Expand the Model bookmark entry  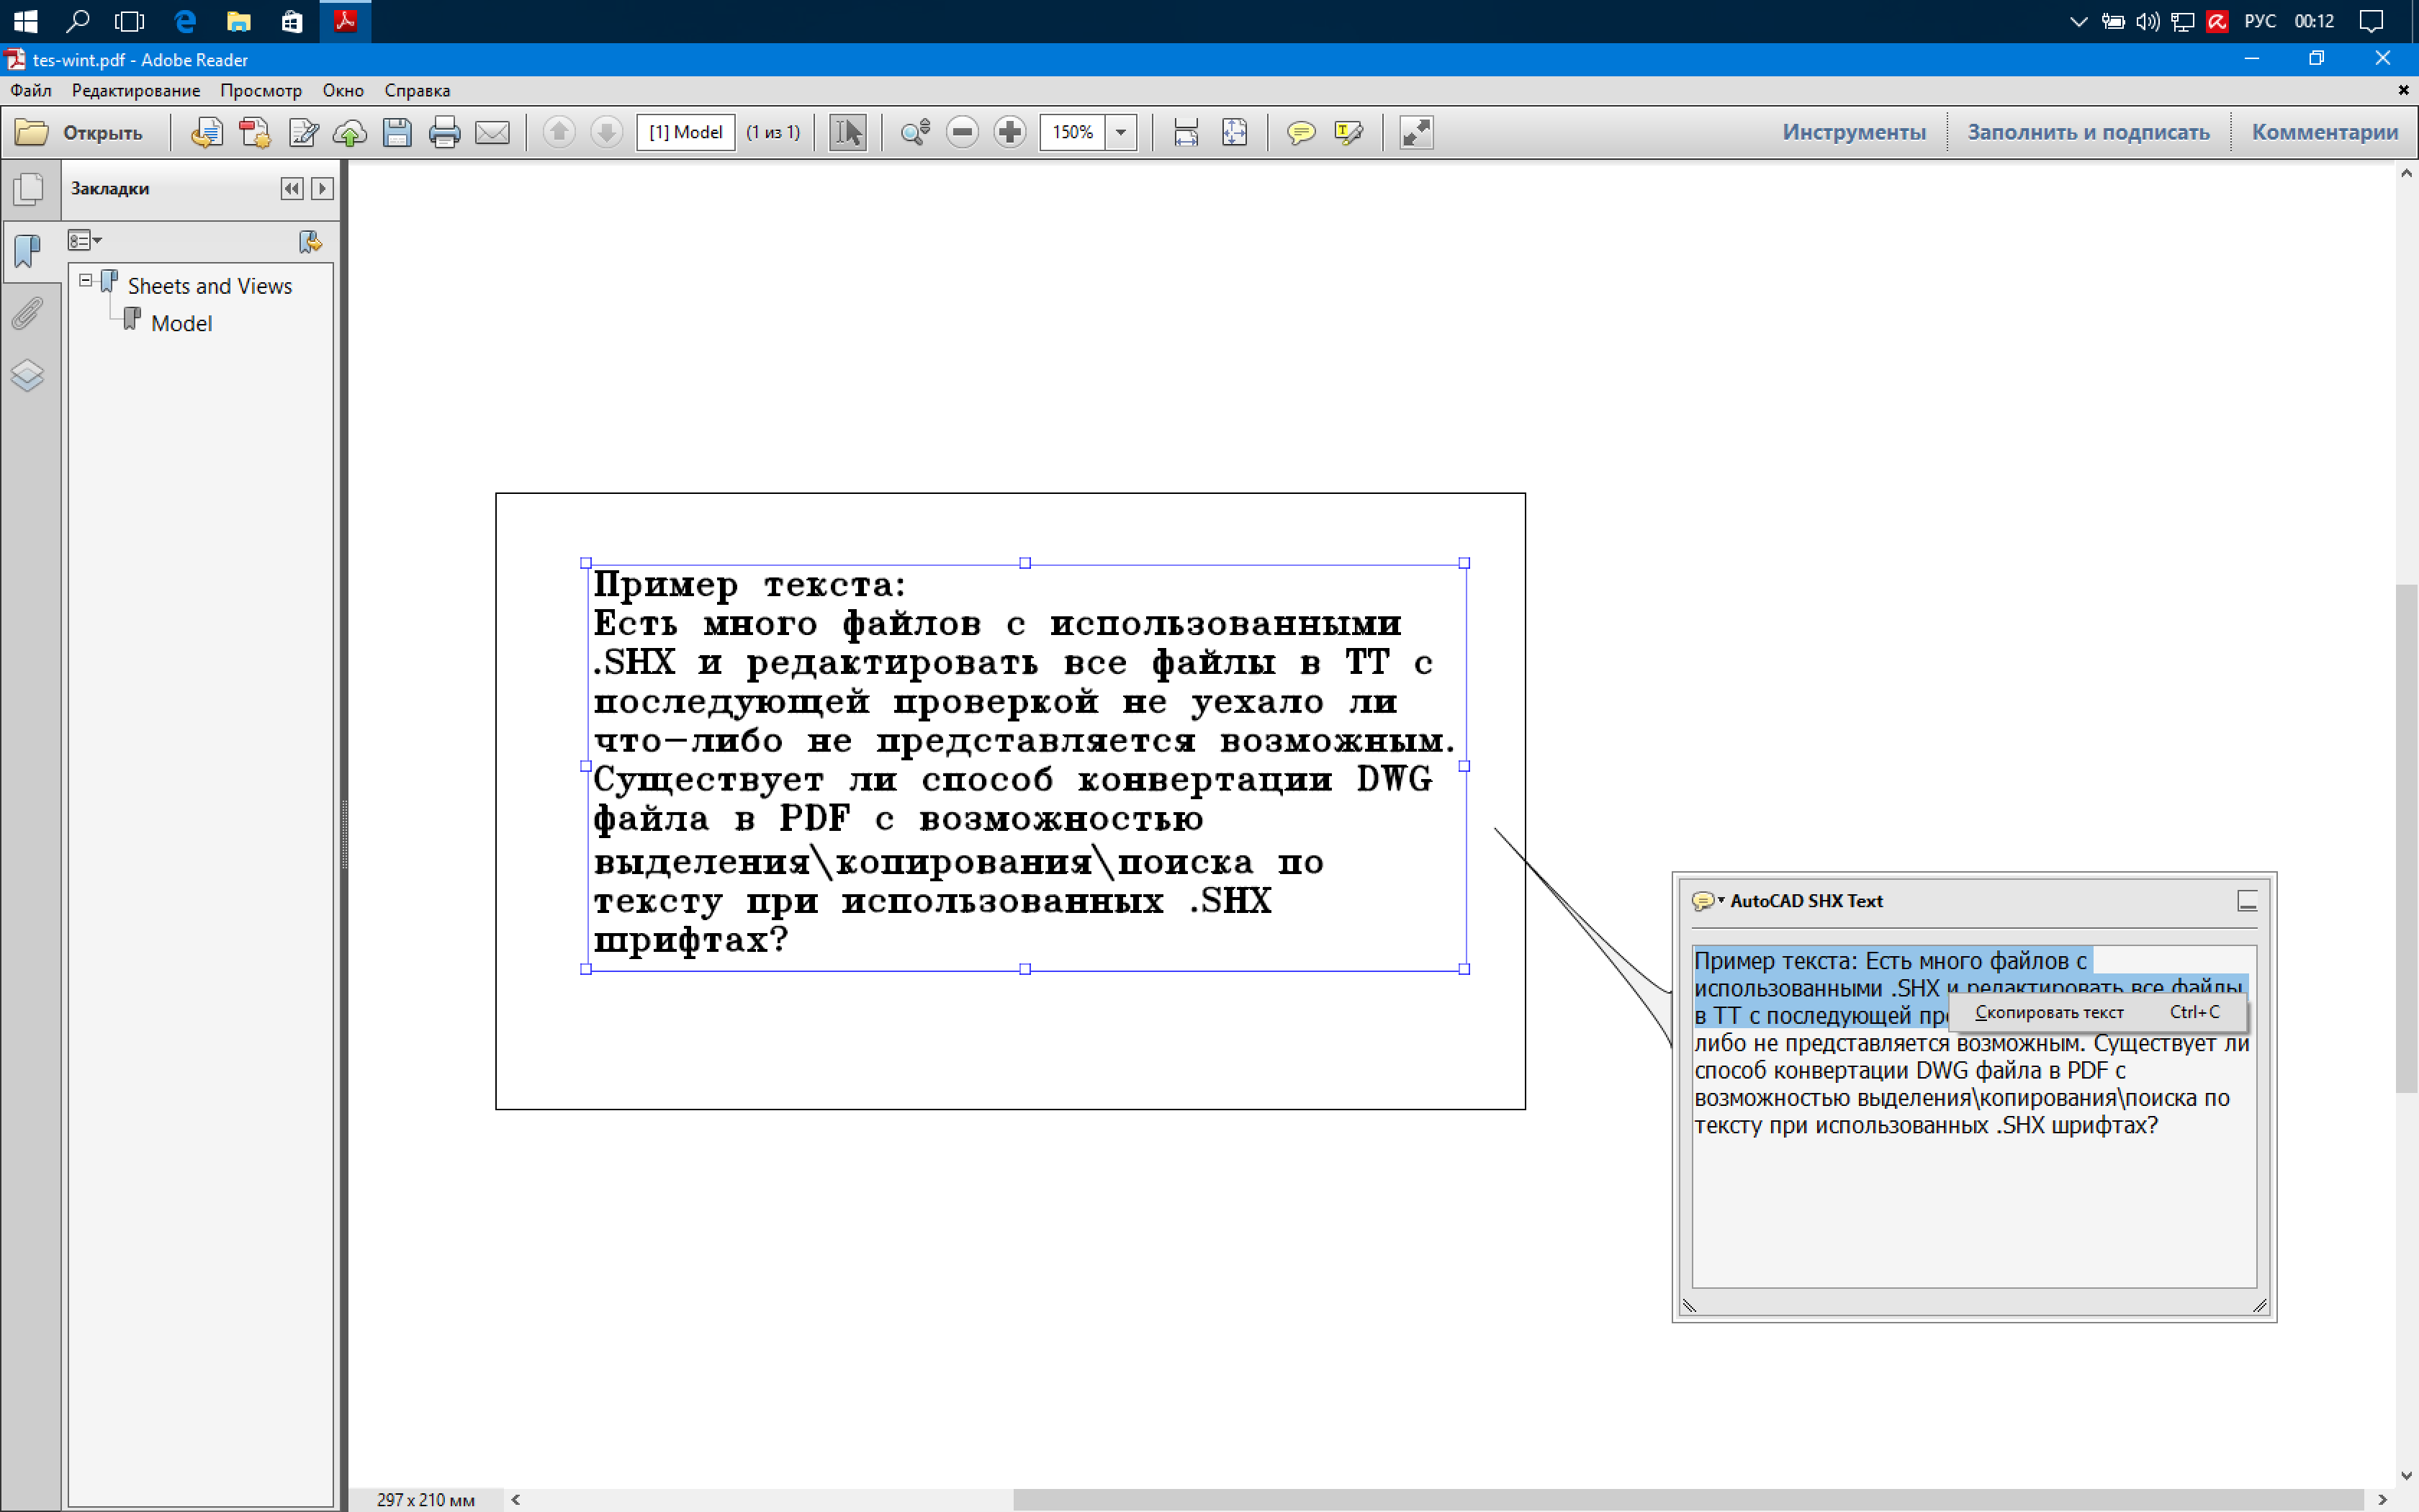[183, 323]
